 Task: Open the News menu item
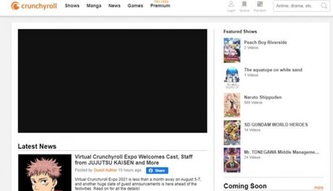point(114,6)
